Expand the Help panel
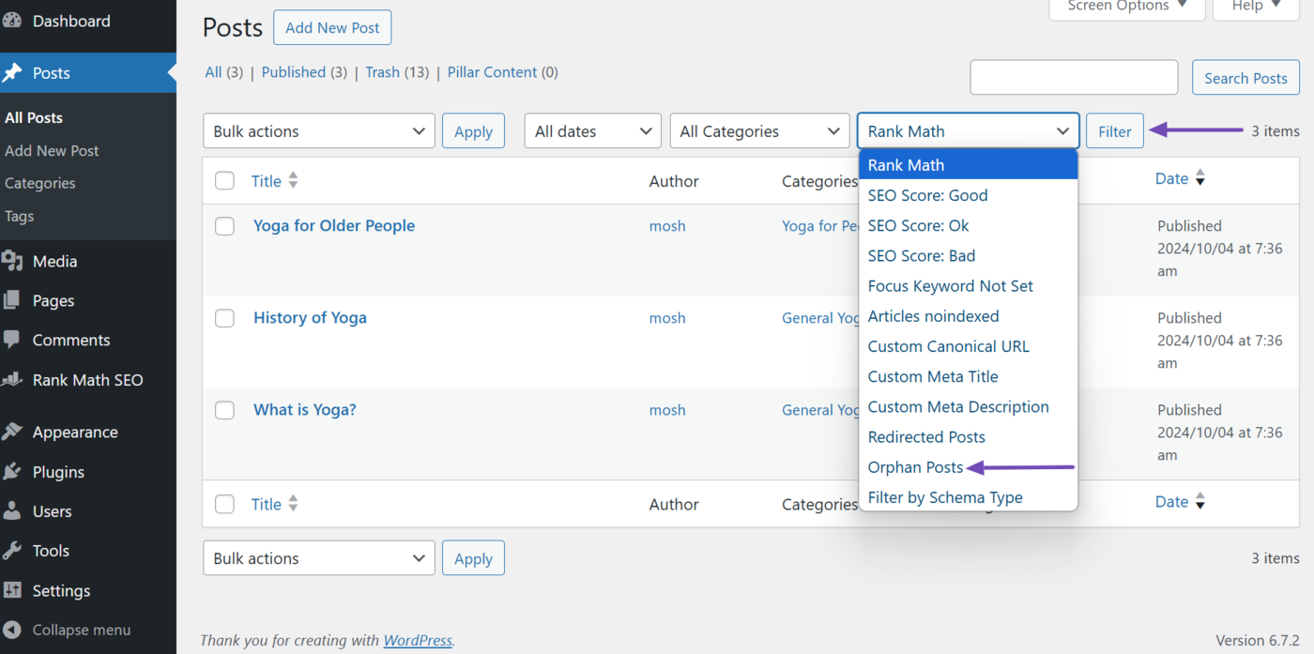 point(1257,8)
